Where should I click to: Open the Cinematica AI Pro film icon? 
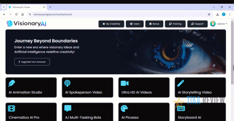pyautogui.click(x=12, y=108)
